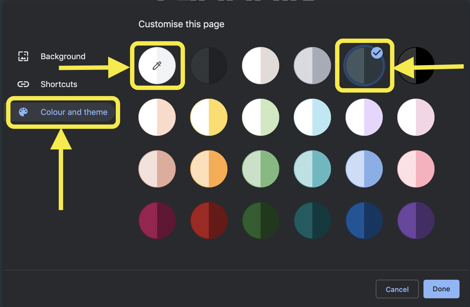470x307 pixels.
Task: Click the checkmark on the selected dark theme
Action: click(x=377, y=52)
